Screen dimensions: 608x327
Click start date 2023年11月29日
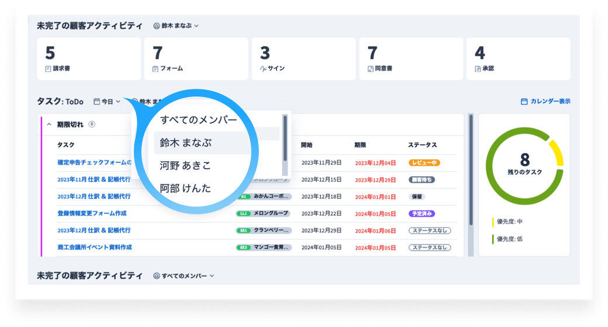point(322,163)
